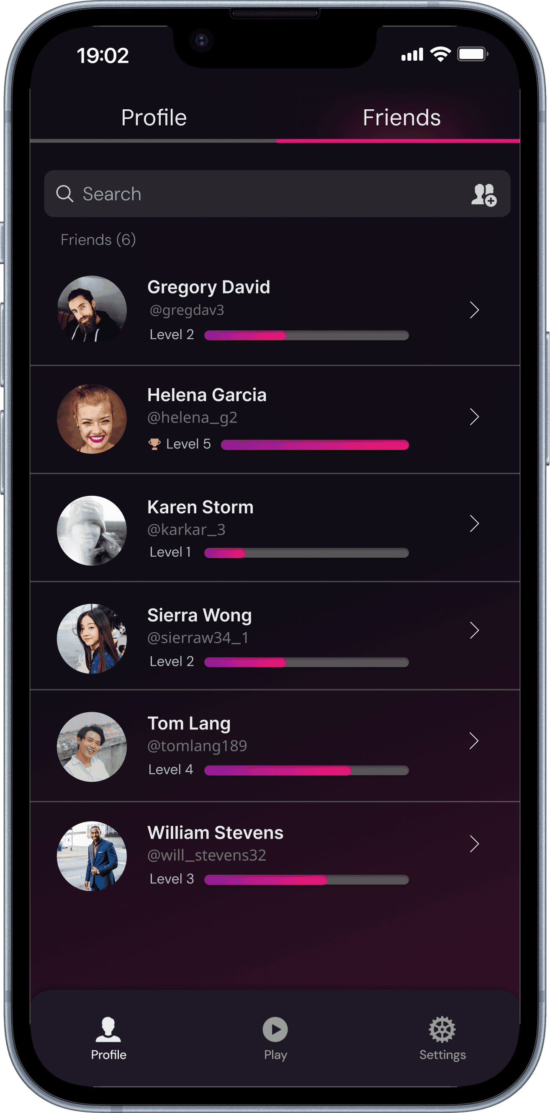Expand Tom Lang's row arrow
This screenshot has height=1113, width=550.
point(474,741)
